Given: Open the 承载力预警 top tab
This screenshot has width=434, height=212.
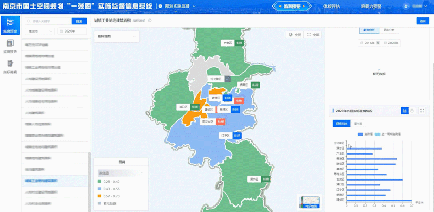Looking at the screenshot, I should [x=371, y=7].
